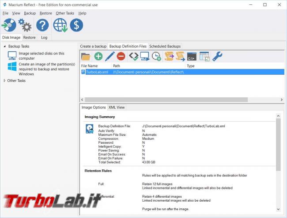Open the View menu
Viewport: 287px width, 218px height.
point(16,13)
